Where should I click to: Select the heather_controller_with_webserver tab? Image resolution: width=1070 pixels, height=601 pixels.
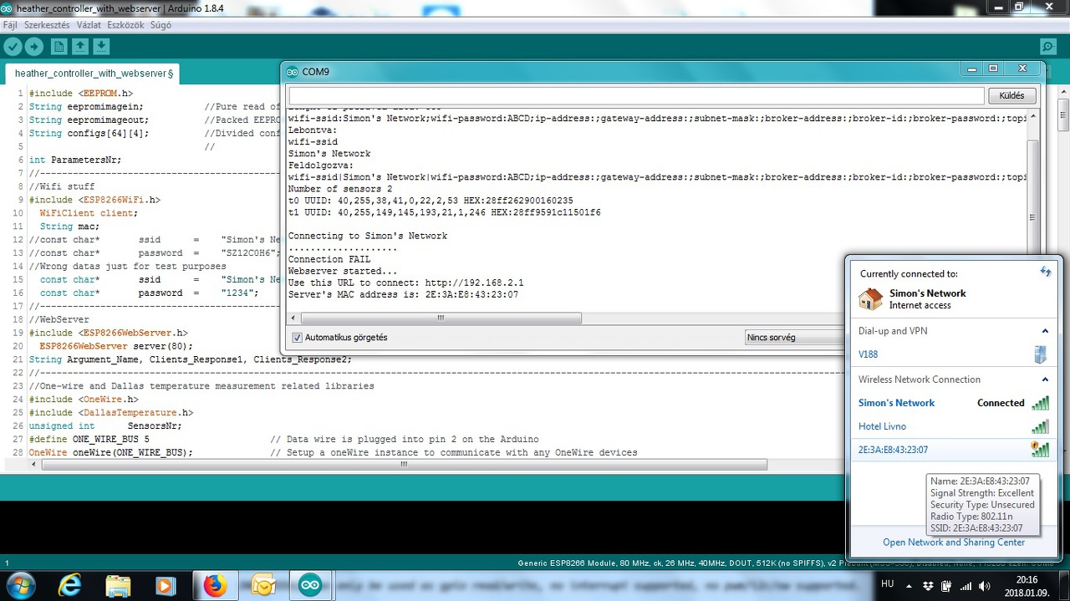(x=93, y=74)
